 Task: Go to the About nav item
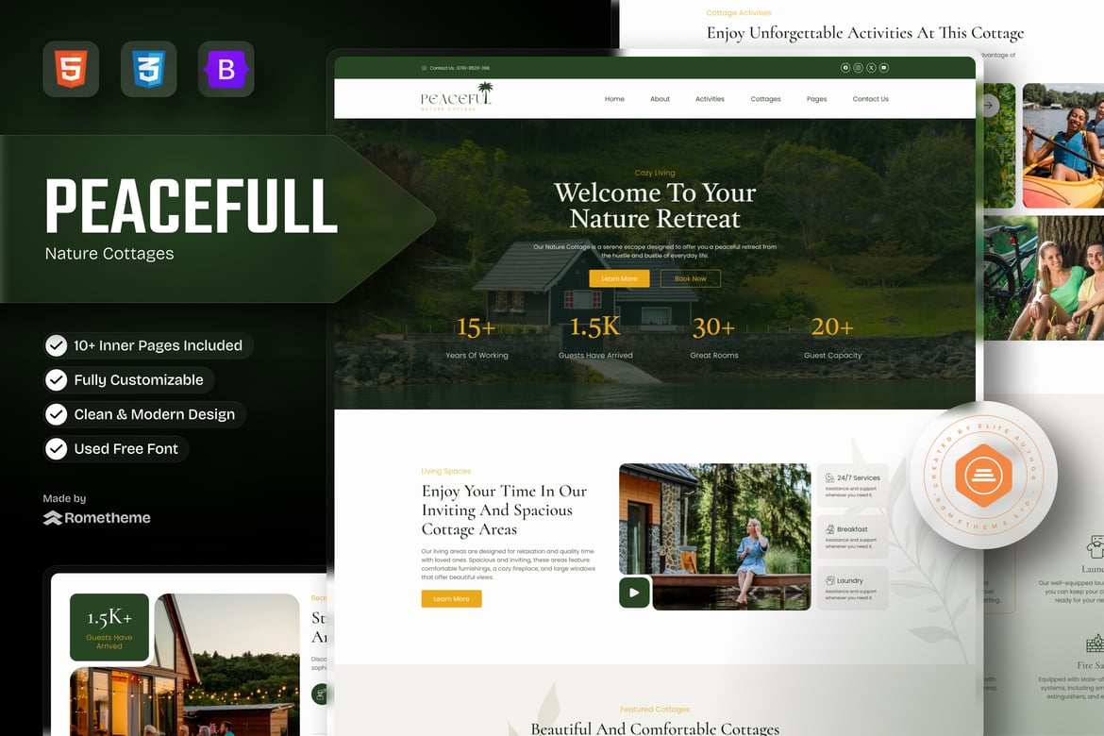(x=660, y=99)
